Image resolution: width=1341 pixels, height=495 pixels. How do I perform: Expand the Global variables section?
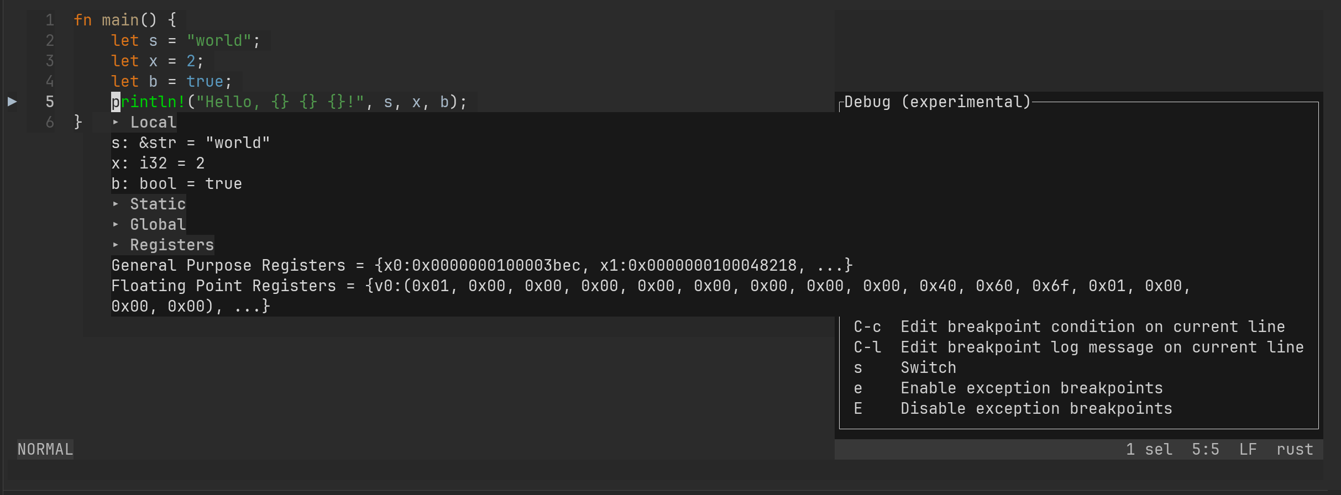coord(158,224)
